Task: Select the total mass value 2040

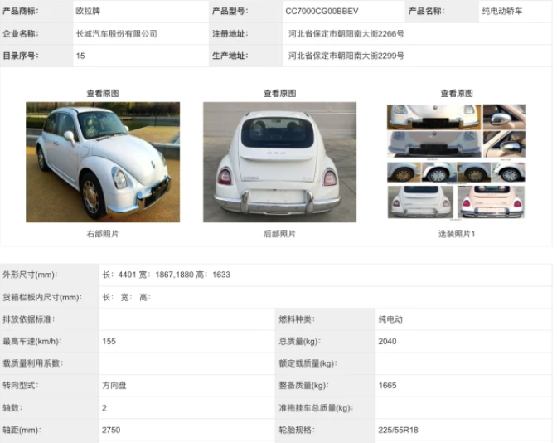Action: 387,341
